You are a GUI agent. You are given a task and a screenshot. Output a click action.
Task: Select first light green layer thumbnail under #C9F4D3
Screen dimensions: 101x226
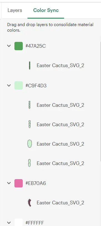30,105
